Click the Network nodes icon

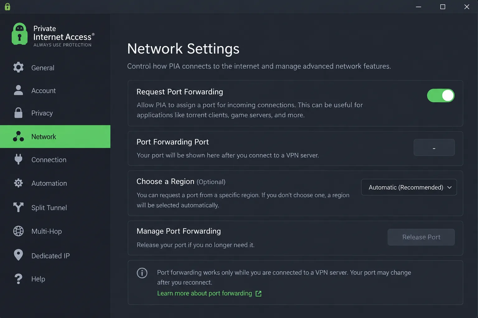(18, 136)
